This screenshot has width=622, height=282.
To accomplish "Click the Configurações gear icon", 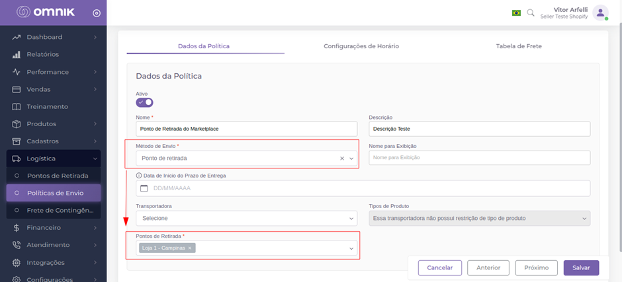I will 17,279.
